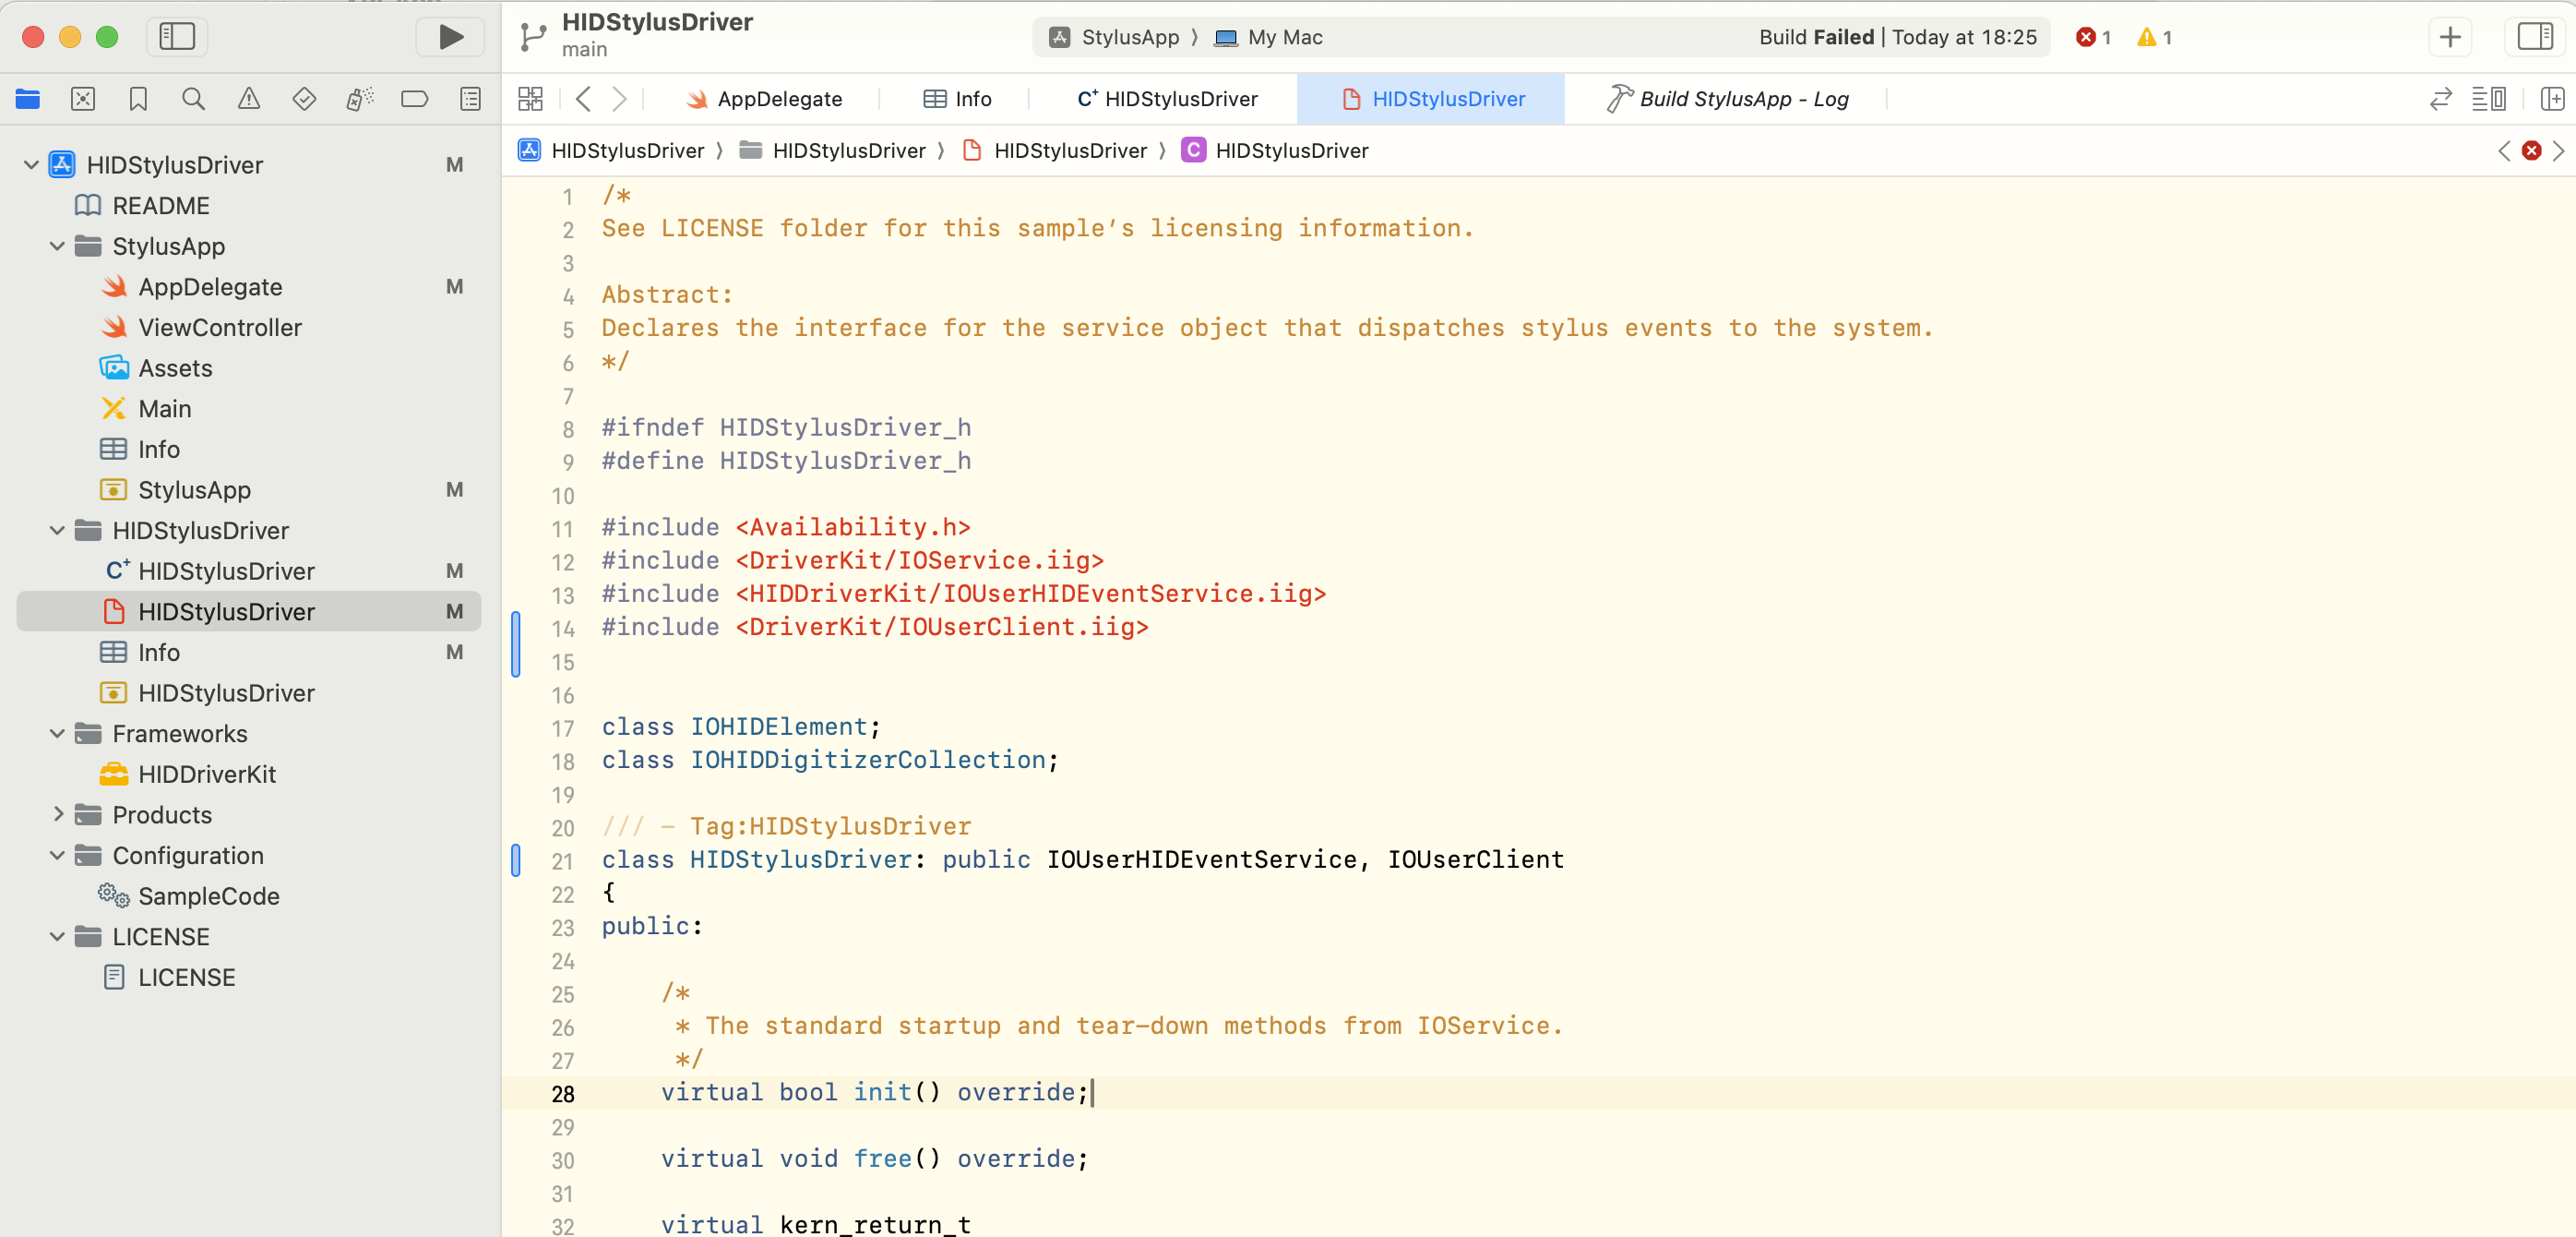Open the Report navigator

[x=470, y=98]
